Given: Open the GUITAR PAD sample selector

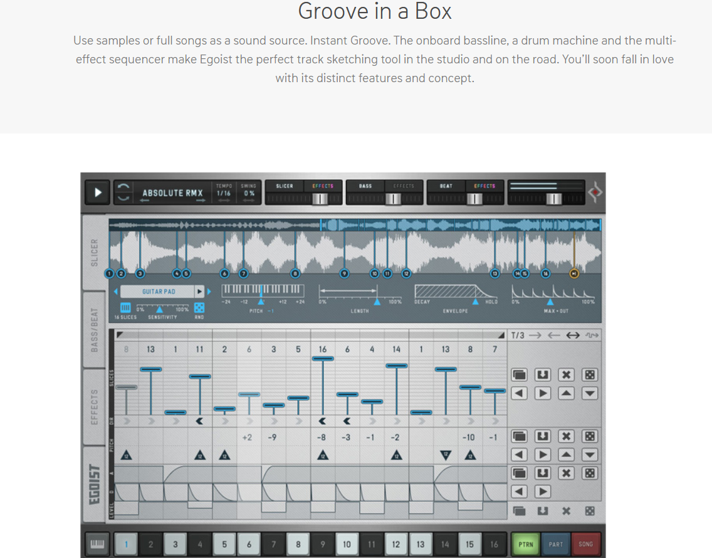Looking at the screenshot, I should coord(158,292).
